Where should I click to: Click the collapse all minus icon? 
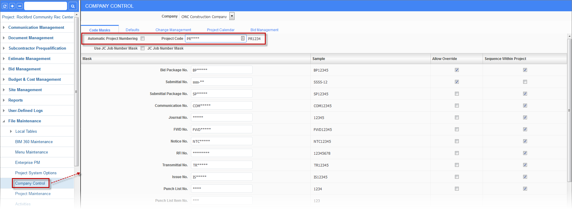coord(20,6)
